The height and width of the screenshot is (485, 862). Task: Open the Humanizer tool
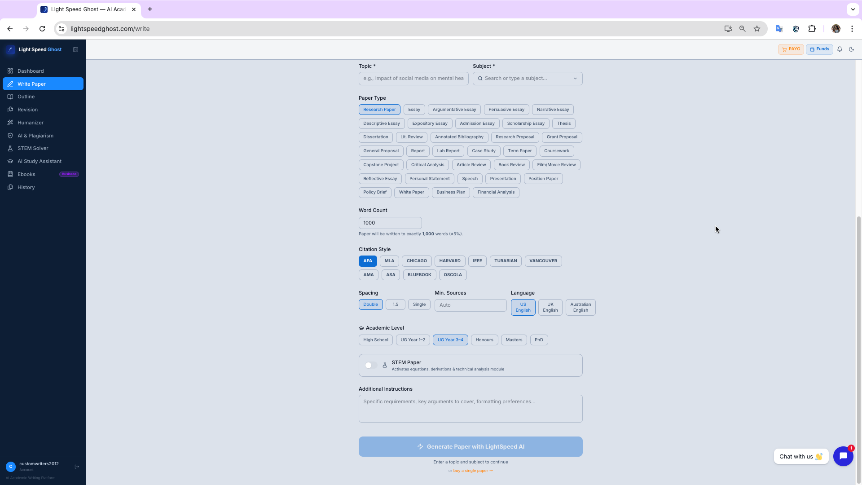pos(43,123)
